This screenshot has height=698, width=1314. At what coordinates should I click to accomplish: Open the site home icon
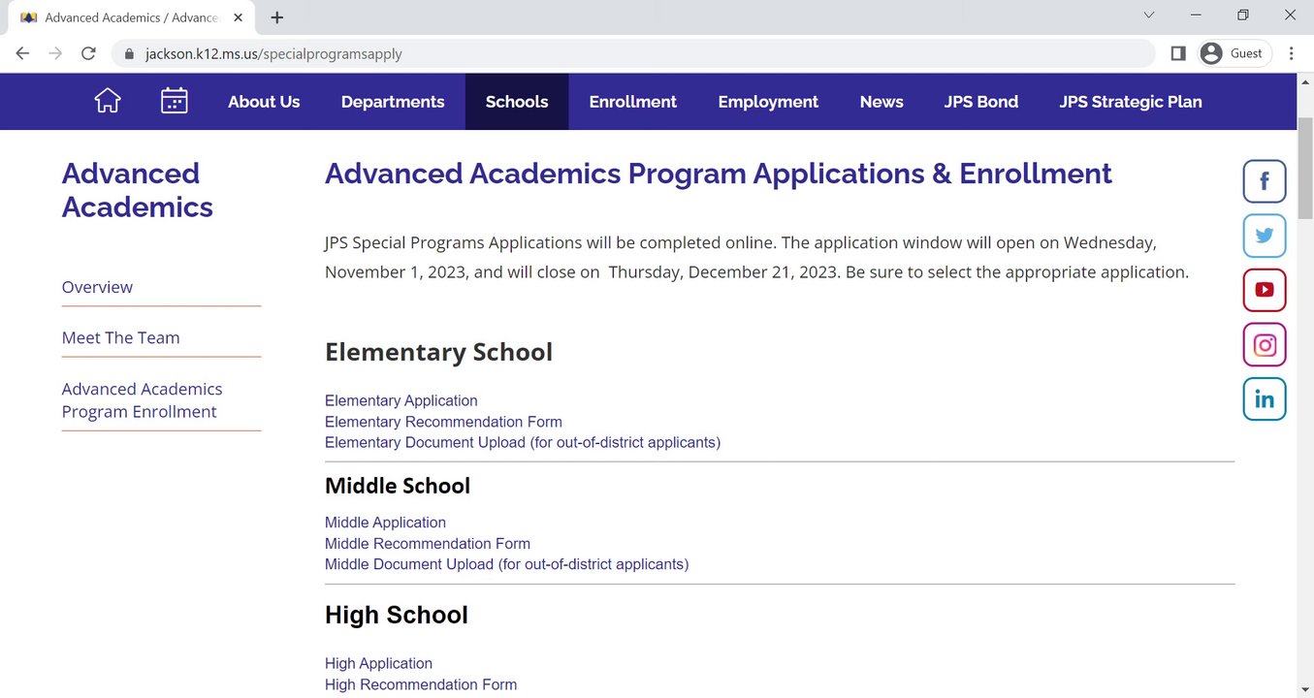coord(108,101)
